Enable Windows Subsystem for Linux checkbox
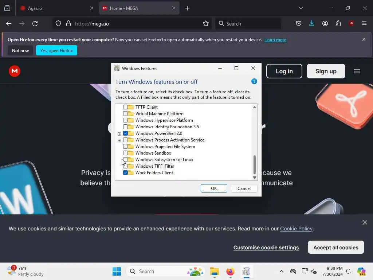 click(125, 160)
